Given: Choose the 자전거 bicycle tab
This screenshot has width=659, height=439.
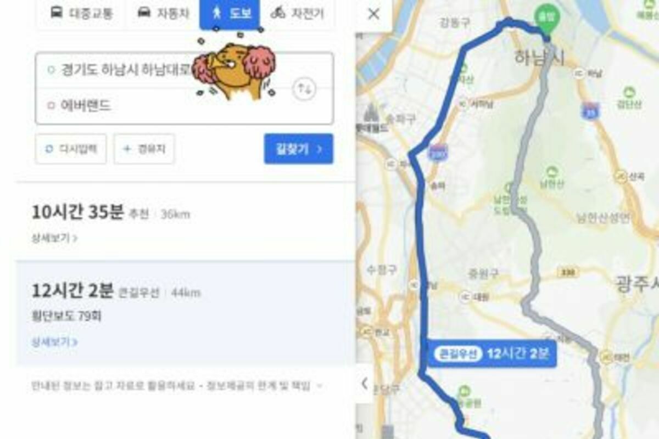Looking at the screenshot, I should [297, 14].
